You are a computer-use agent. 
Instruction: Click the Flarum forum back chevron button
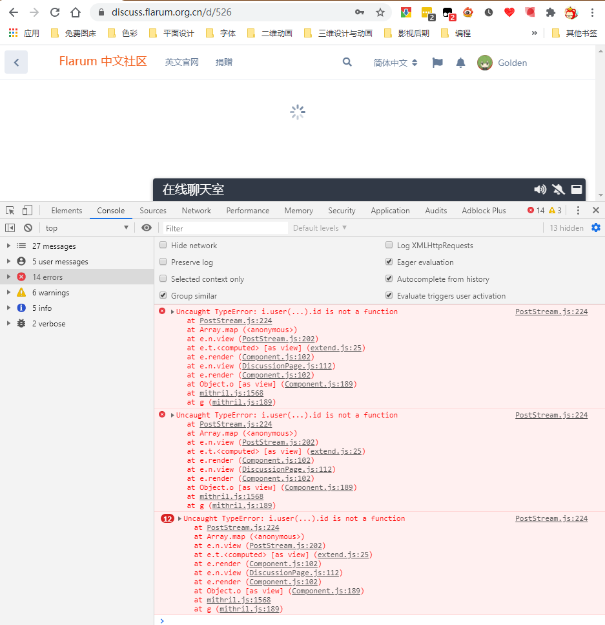pos(16,62)
